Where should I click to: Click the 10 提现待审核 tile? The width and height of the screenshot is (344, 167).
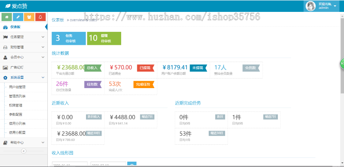(x=104, y=38)
